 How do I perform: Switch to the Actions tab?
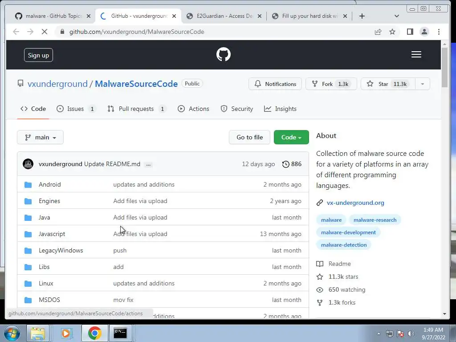(193, 109)
